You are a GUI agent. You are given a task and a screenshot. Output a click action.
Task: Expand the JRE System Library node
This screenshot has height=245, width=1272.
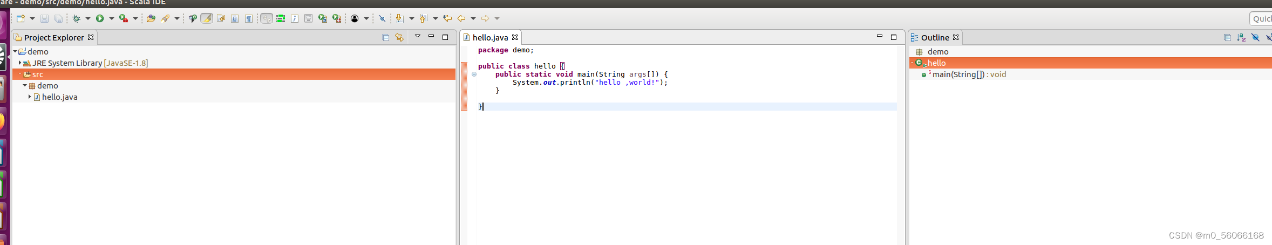(20, 63)
